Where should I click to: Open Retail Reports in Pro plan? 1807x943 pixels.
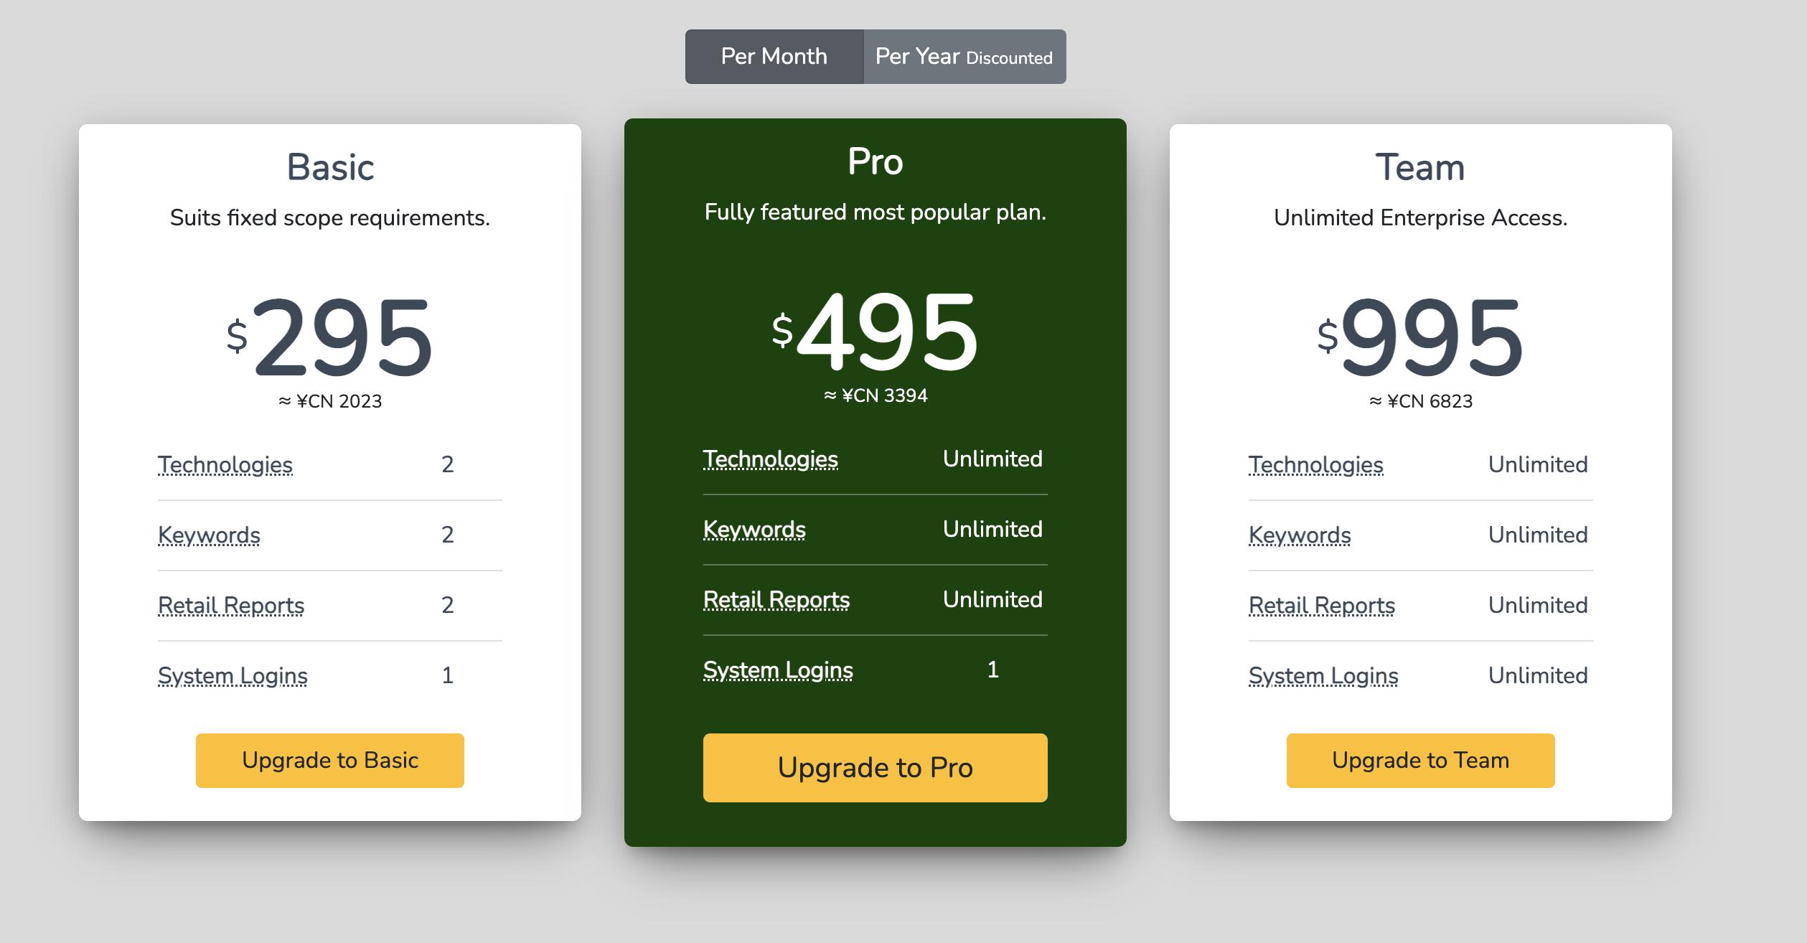coord(776,599)
